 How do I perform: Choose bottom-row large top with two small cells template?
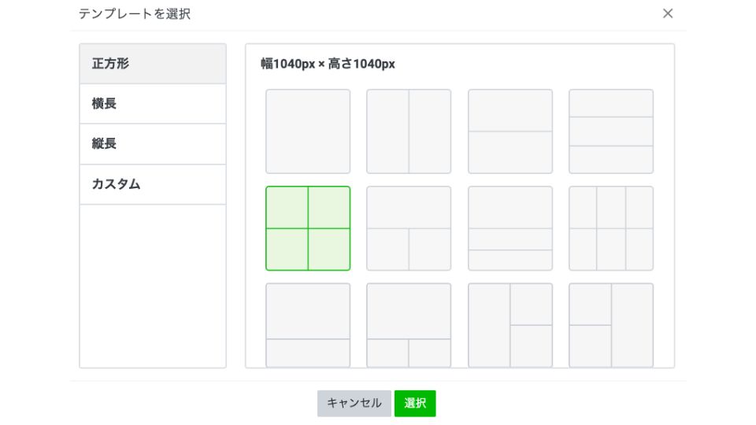pos(409,325)
